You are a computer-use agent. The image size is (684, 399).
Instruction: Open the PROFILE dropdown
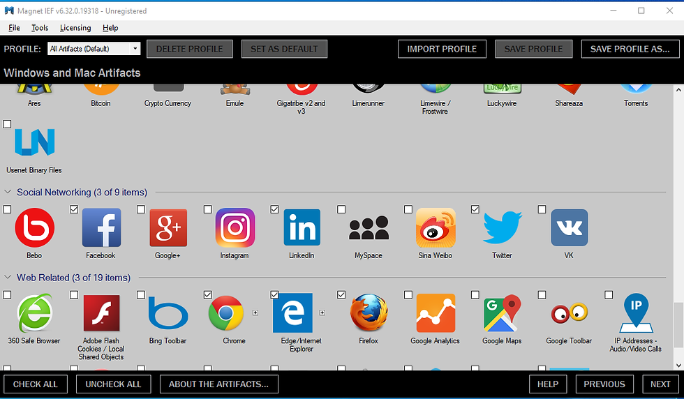(x=94, y=49)
